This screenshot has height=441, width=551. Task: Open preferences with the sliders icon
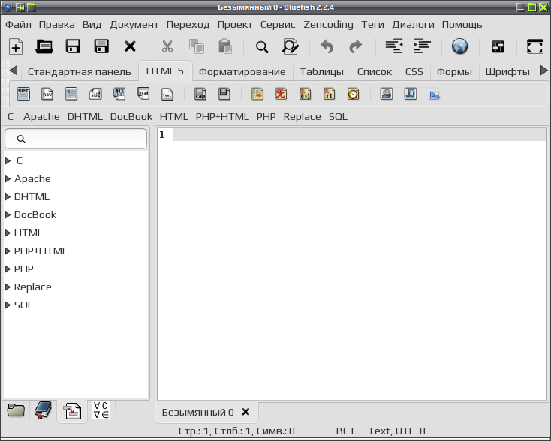tap(498, 46)
